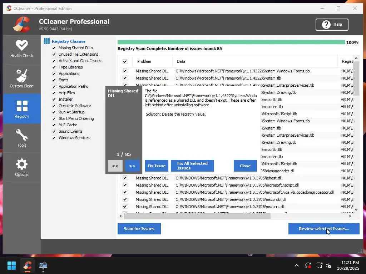
Task: Uncheck the mscorrc.dll row checkbox
Action: coord(125,207)
